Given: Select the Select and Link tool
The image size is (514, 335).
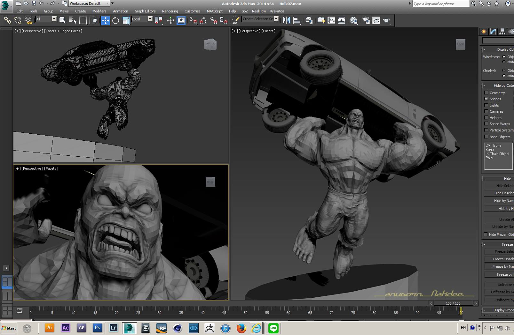Looking at the screenshot, I should (x=7, y=20).
